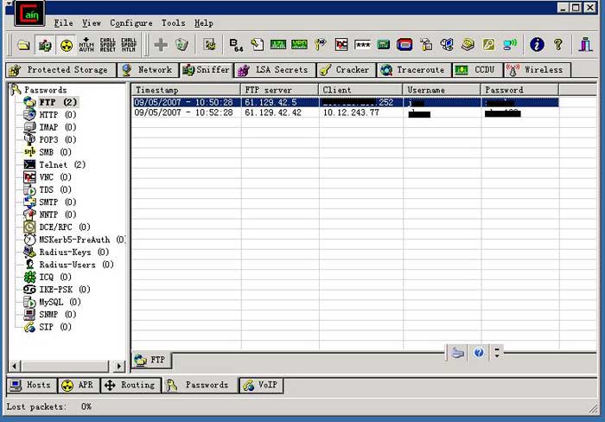Sort by the Timestamp column header
Image resolution: width=605 pixels, height=422 pixels.
(186, 90)
